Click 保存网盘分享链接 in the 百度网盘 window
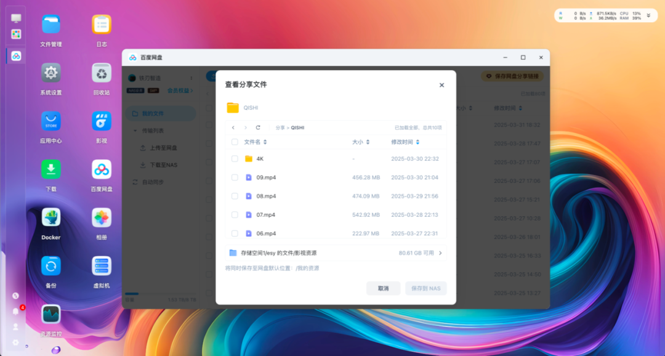Viewport: 665px width, 356px height. click(512, 76)
